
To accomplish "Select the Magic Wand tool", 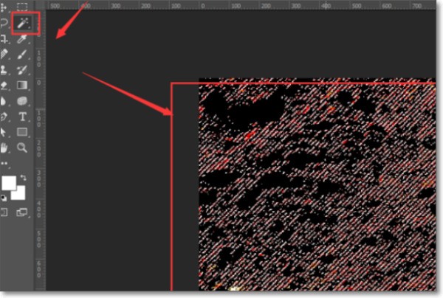I will click(22, 24).
